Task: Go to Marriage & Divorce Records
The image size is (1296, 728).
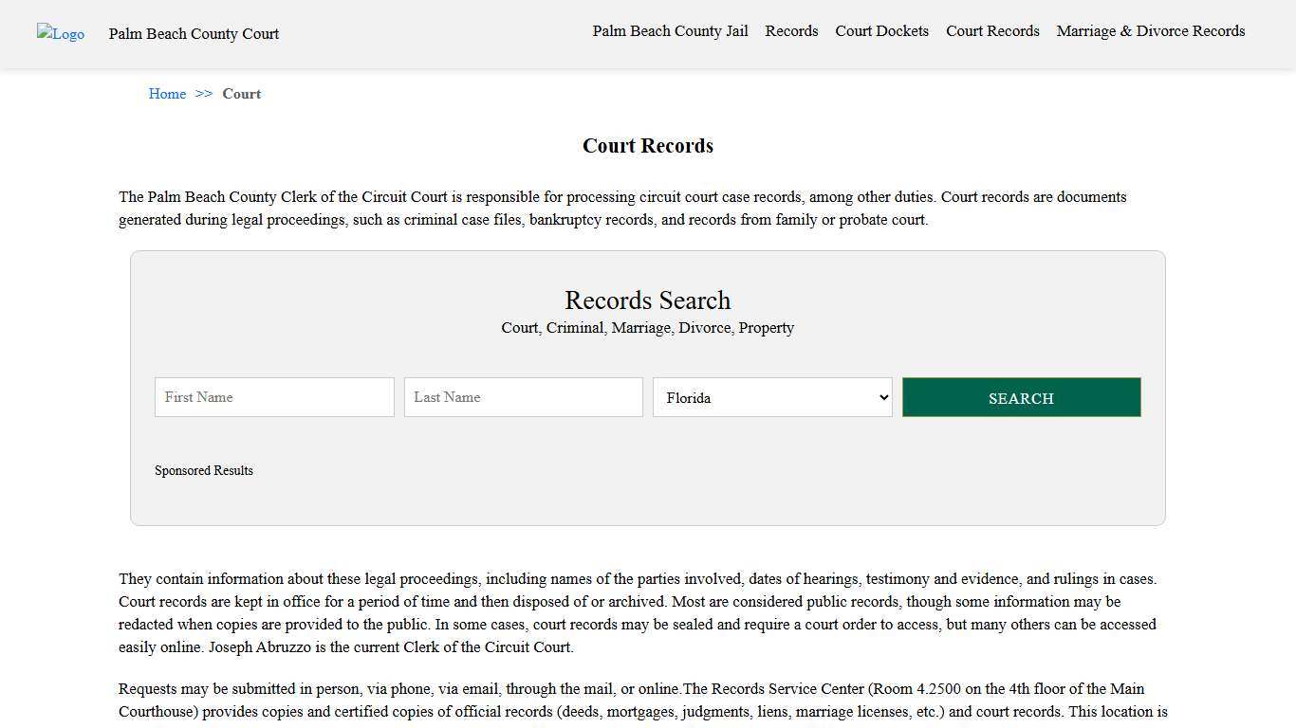Action: point(1150,30)
